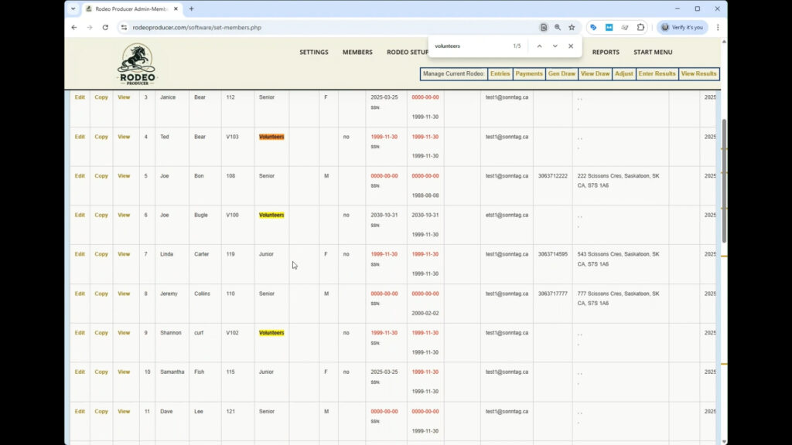Click the page reload icon
792x445 pixels.
pos(106,27)
